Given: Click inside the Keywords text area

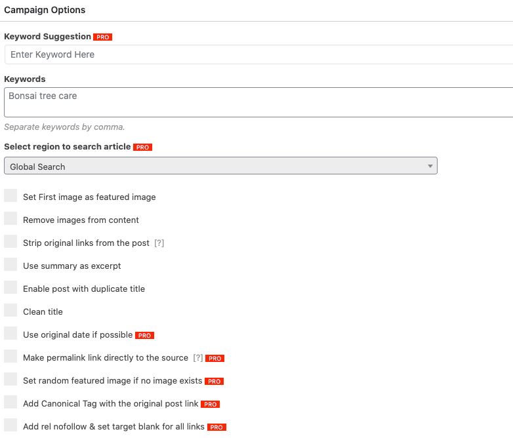Looking at the screenshot, I should tap(258, 102).
